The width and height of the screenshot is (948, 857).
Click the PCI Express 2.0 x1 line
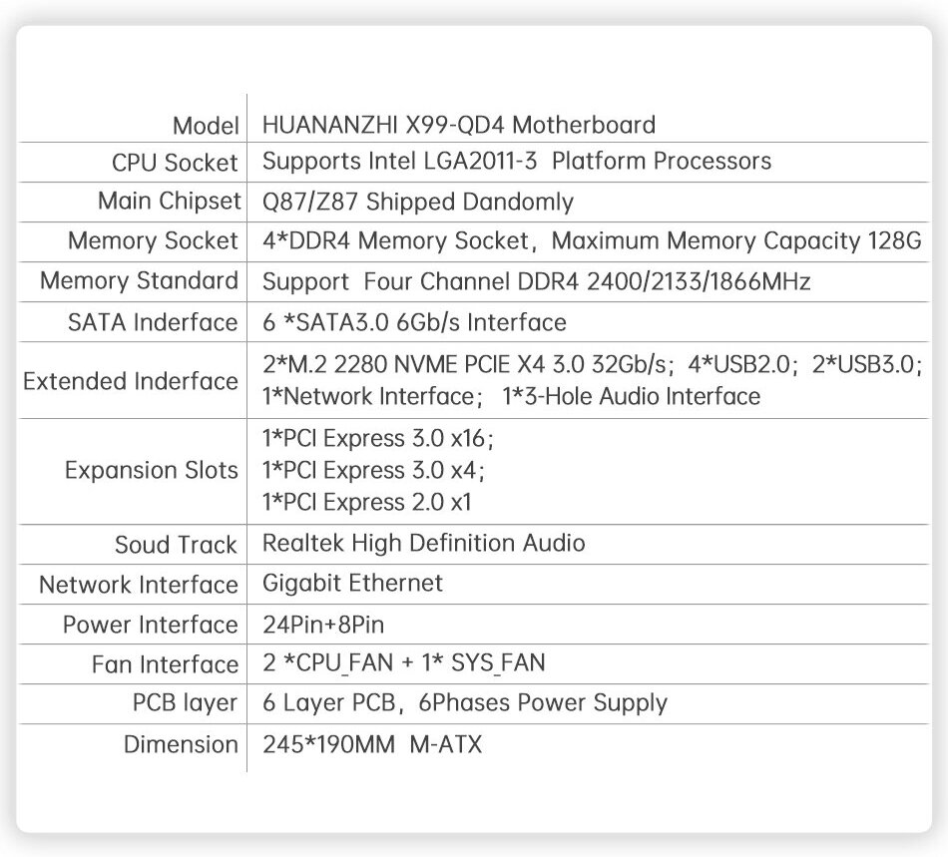pyautogui.click(x=367, y=502)
